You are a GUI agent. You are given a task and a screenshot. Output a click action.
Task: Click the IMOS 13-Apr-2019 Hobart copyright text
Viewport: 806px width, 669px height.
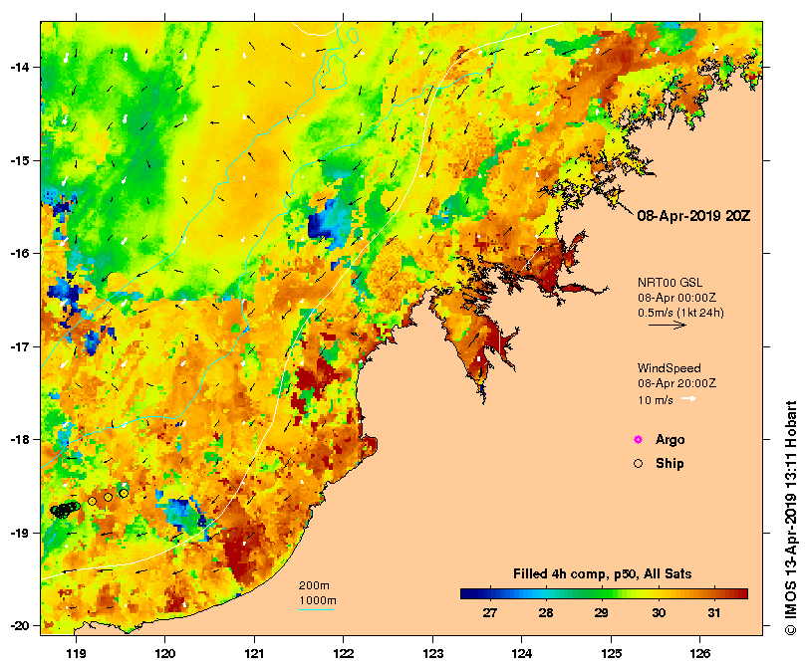click(791, 518)
